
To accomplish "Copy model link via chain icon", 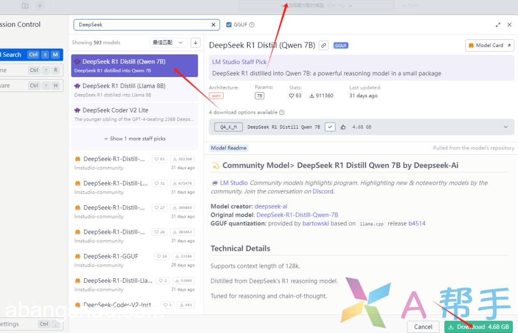I will coord(323,46).
